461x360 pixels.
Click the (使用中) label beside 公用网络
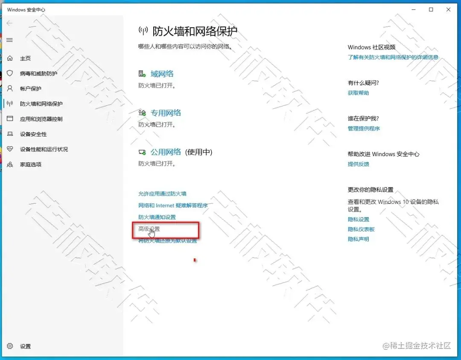pos(199,152)
